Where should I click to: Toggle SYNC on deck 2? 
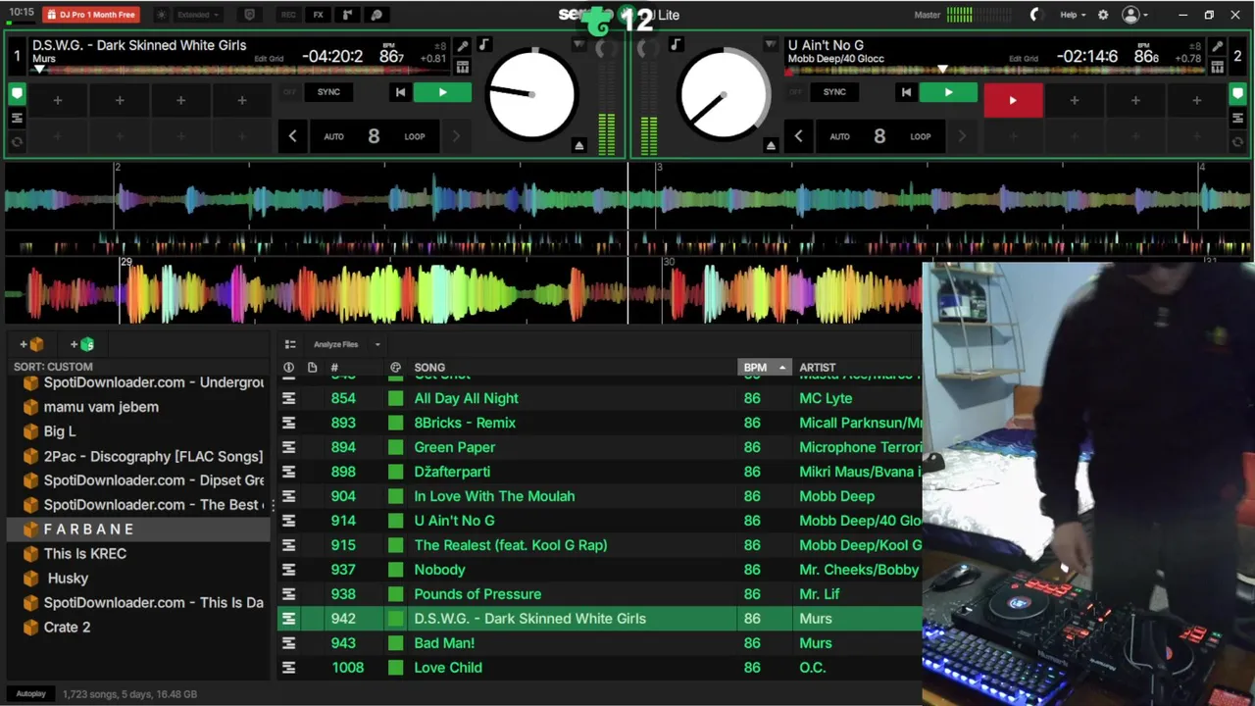834,92
